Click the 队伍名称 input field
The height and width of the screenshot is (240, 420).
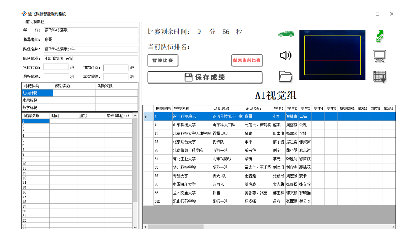click(91, 49)
